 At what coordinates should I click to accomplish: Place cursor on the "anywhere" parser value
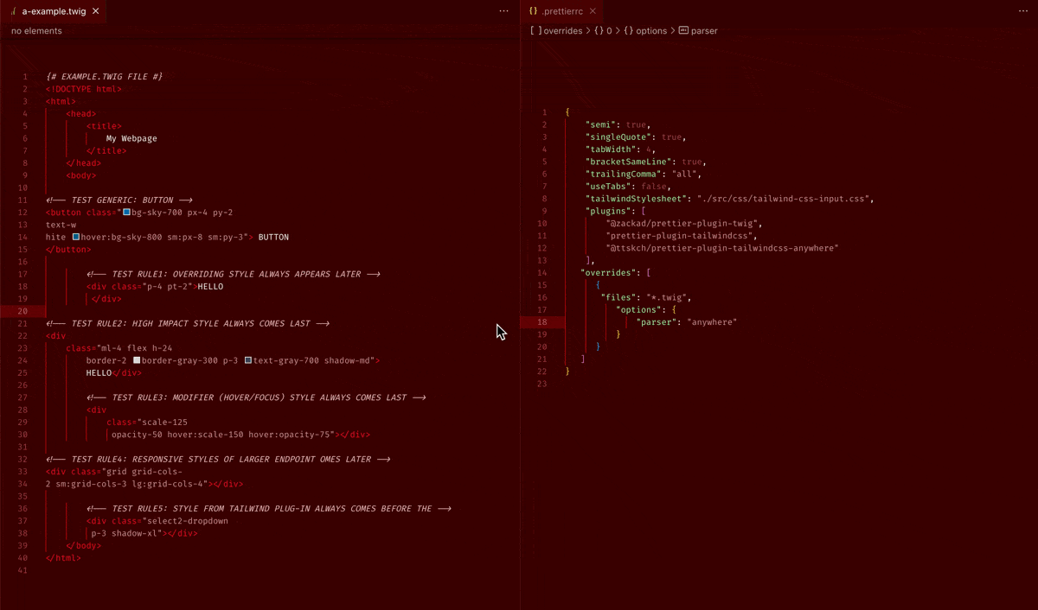[x=712, y=322]
